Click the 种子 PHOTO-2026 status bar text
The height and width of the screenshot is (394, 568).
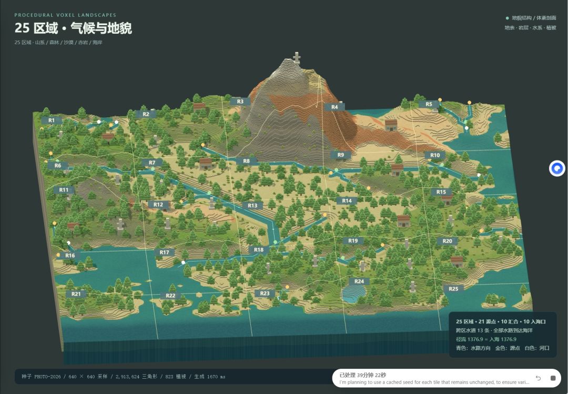coord(41,377)
